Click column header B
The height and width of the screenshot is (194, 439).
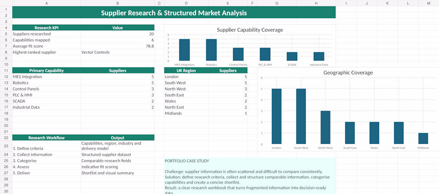pyautogui.click(x=118, y=3)
